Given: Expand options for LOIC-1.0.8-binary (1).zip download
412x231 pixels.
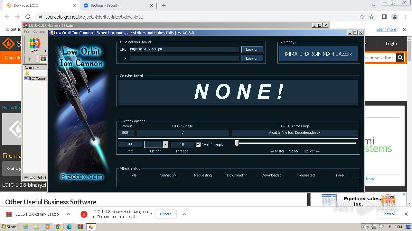Looking at the screenshot, I should pos(69,214).
